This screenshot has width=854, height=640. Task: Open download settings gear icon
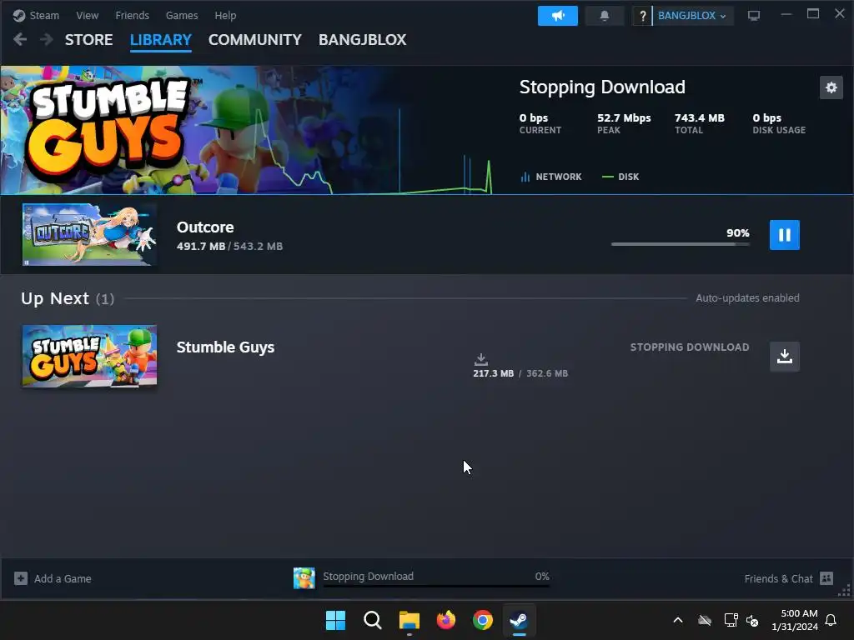click(x=831, y=87)
